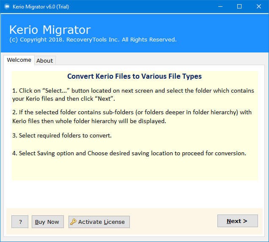
Task: Click the "Kerio Migrator" banner title
Action: click(x=50, y=30)
